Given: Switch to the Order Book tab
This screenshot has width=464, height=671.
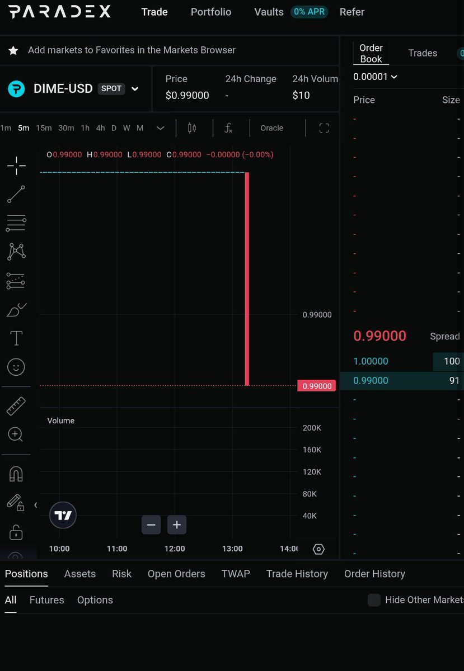Looking at the screenshot, I should click(x=371, y=53).
